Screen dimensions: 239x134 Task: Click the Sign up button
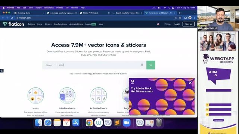[x=188, y=24]
